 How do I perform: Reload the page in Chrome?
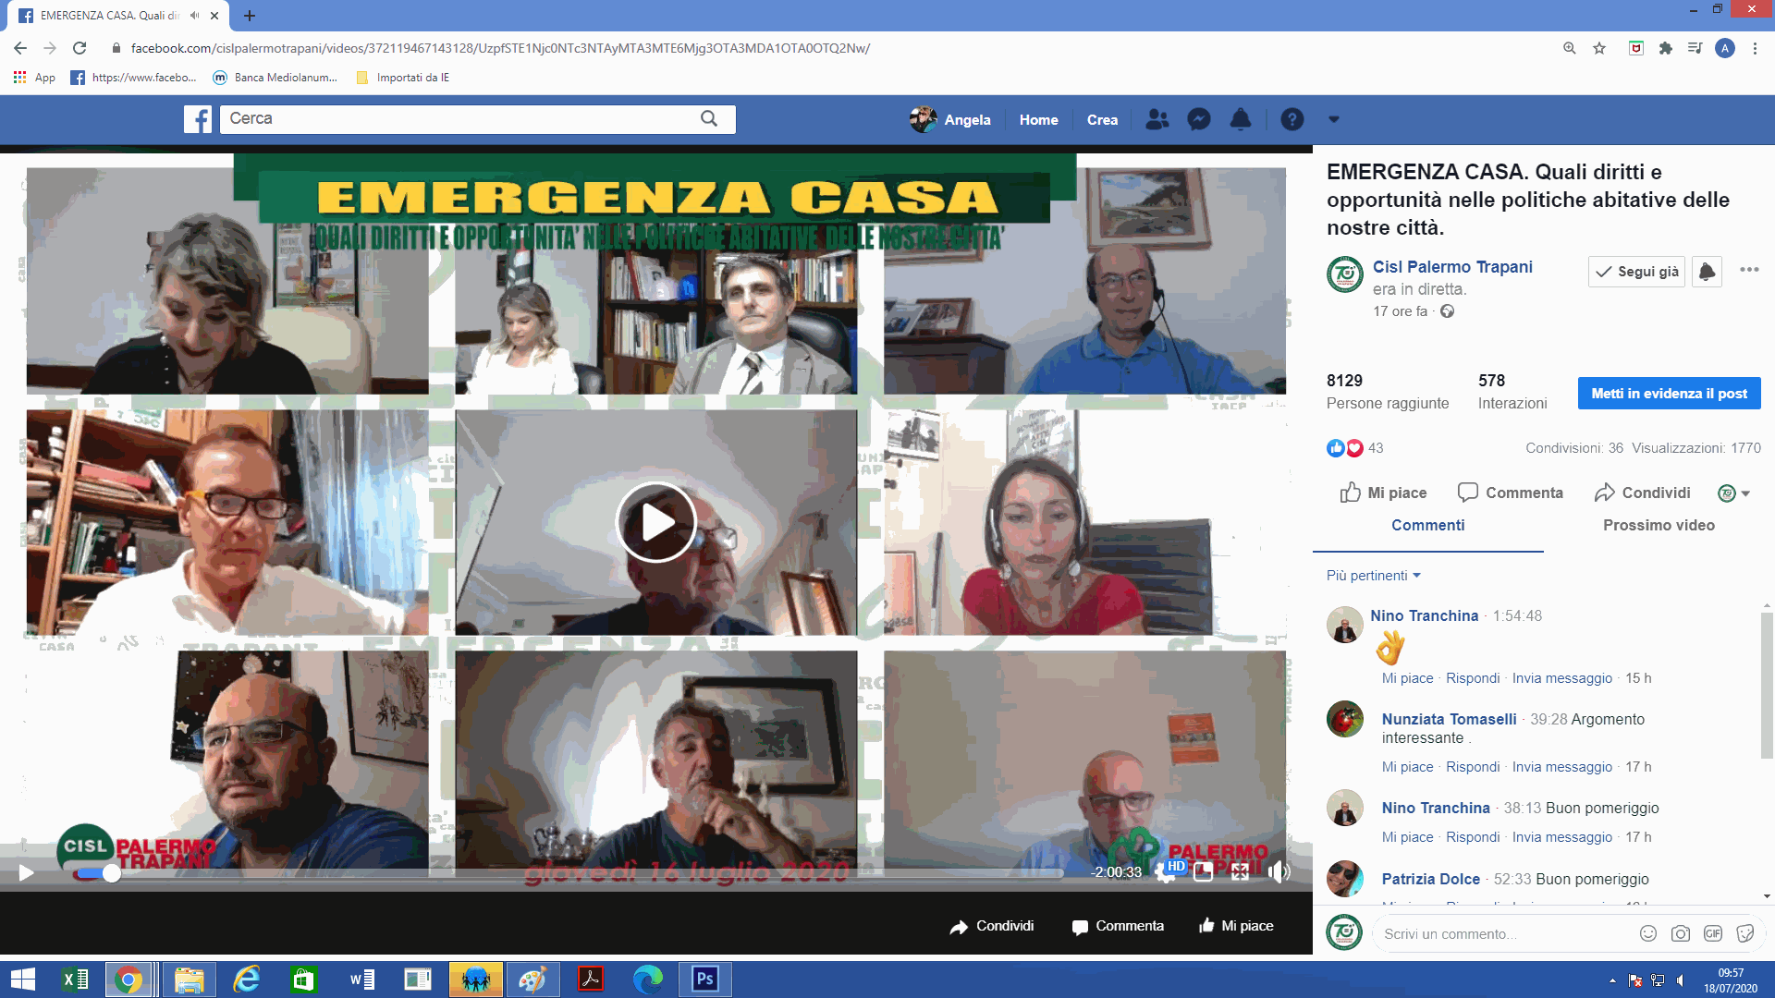[80, 48]
